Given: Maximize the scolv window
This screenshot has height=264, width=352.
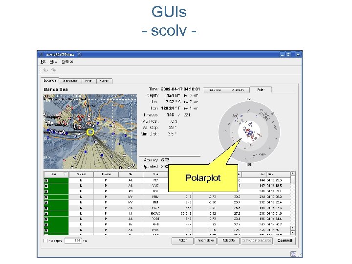Looking at the screenshot, I should 288,54.
